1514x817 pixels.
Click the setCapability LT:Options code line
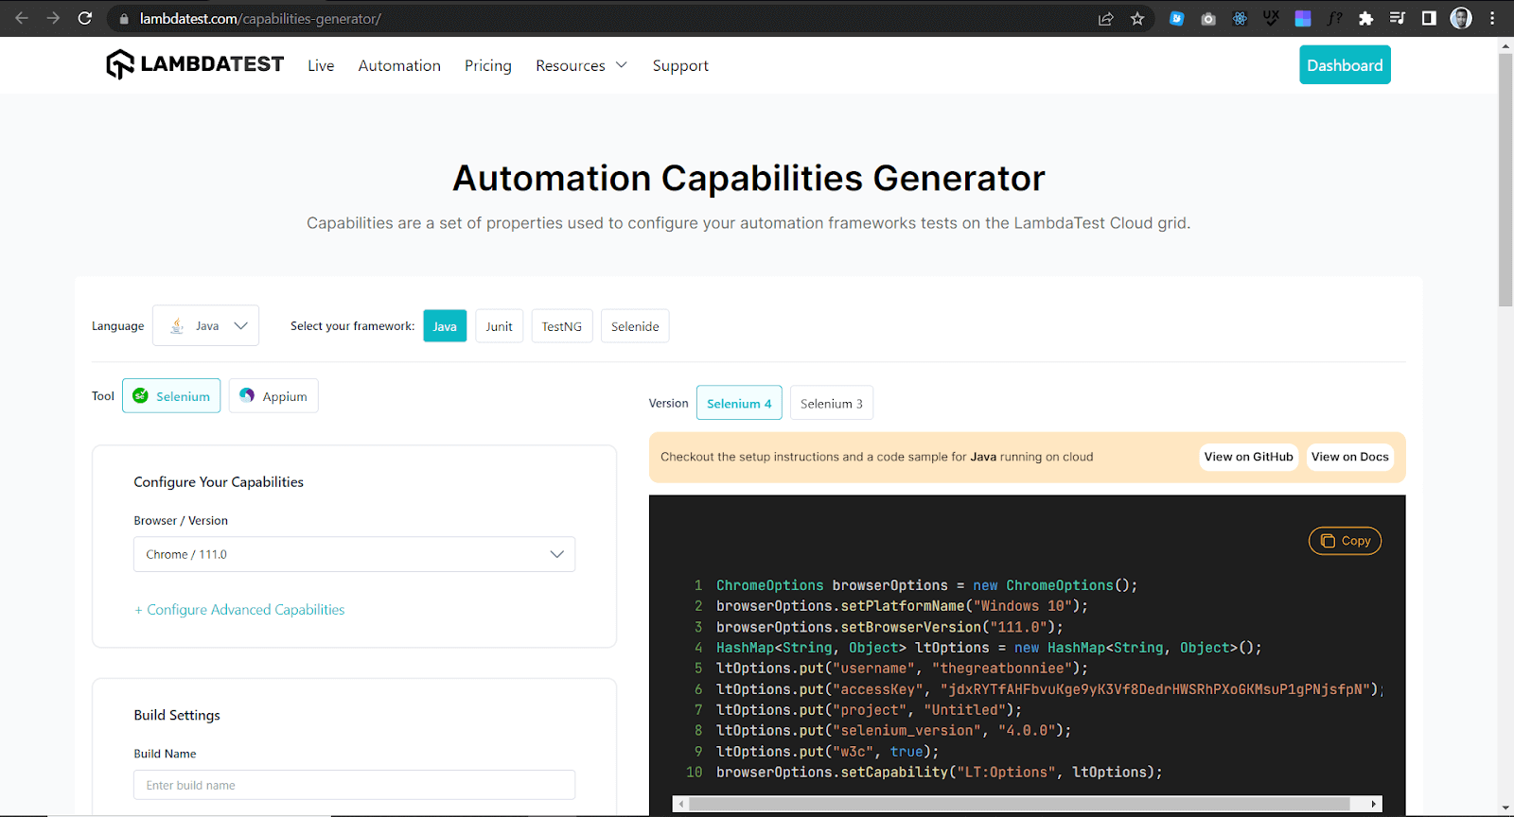coord(939,773)
